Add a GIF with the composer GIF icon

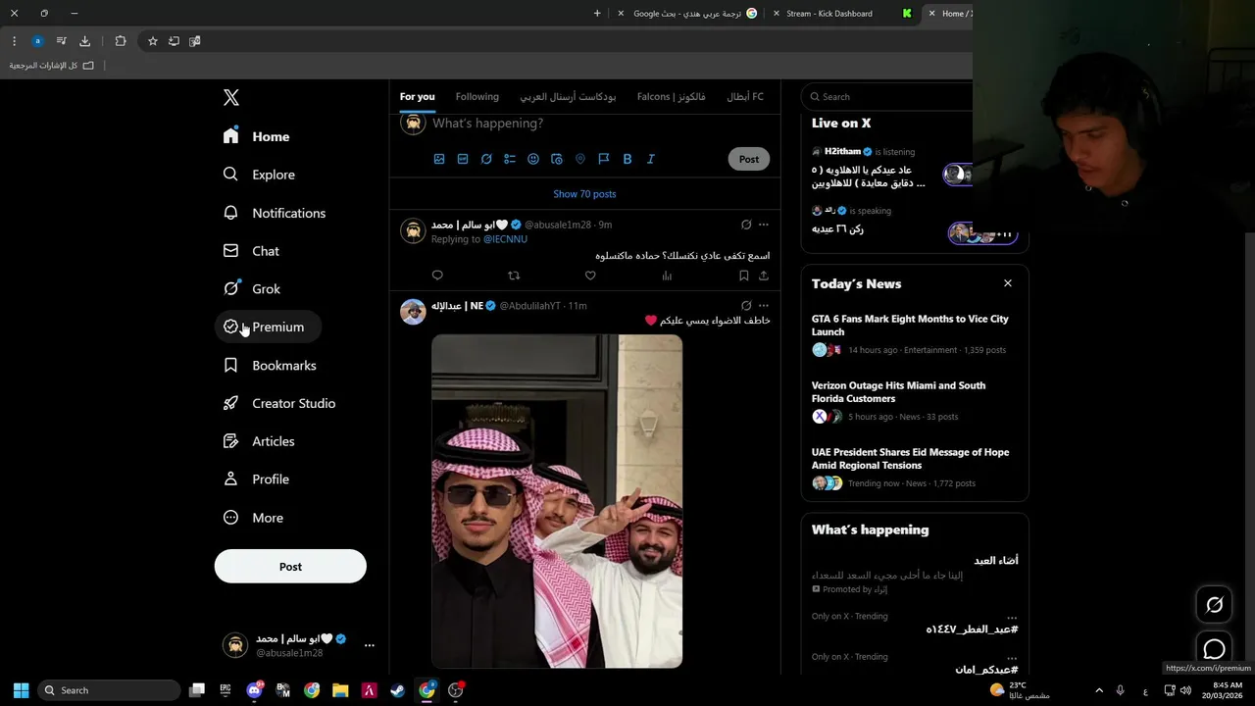pos(463,159)
